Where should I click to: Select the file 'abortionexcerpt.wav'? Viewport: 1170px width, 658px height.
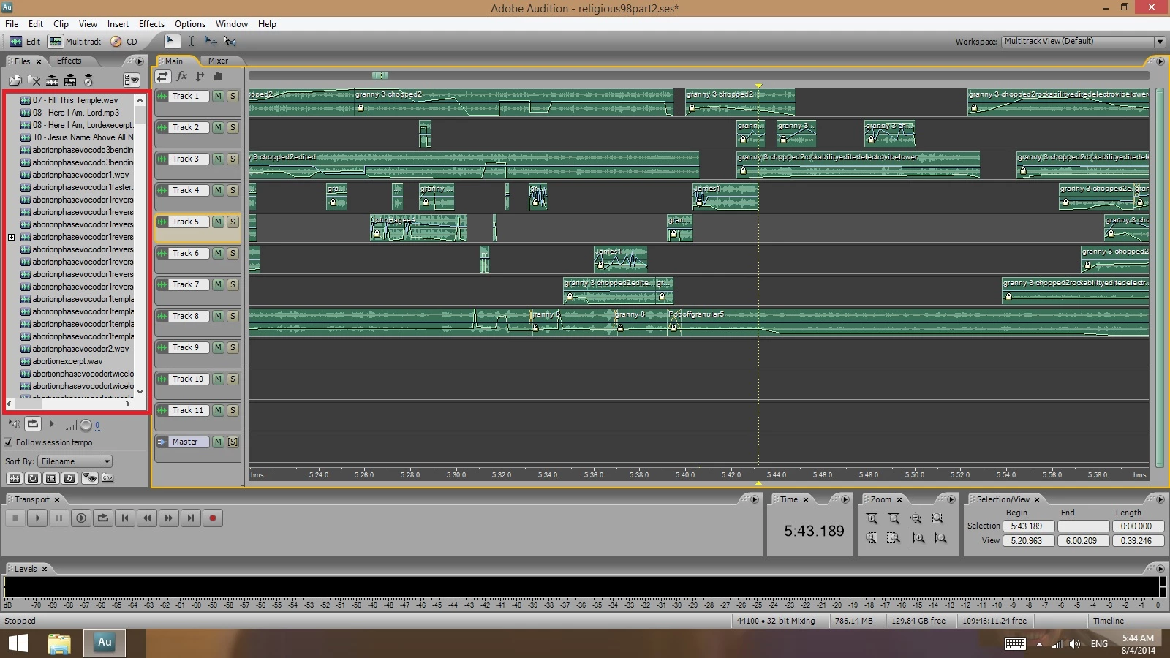[67, 361]
